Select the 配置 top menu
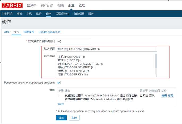This screenshot has height=124, width=182. coord(71,5)
